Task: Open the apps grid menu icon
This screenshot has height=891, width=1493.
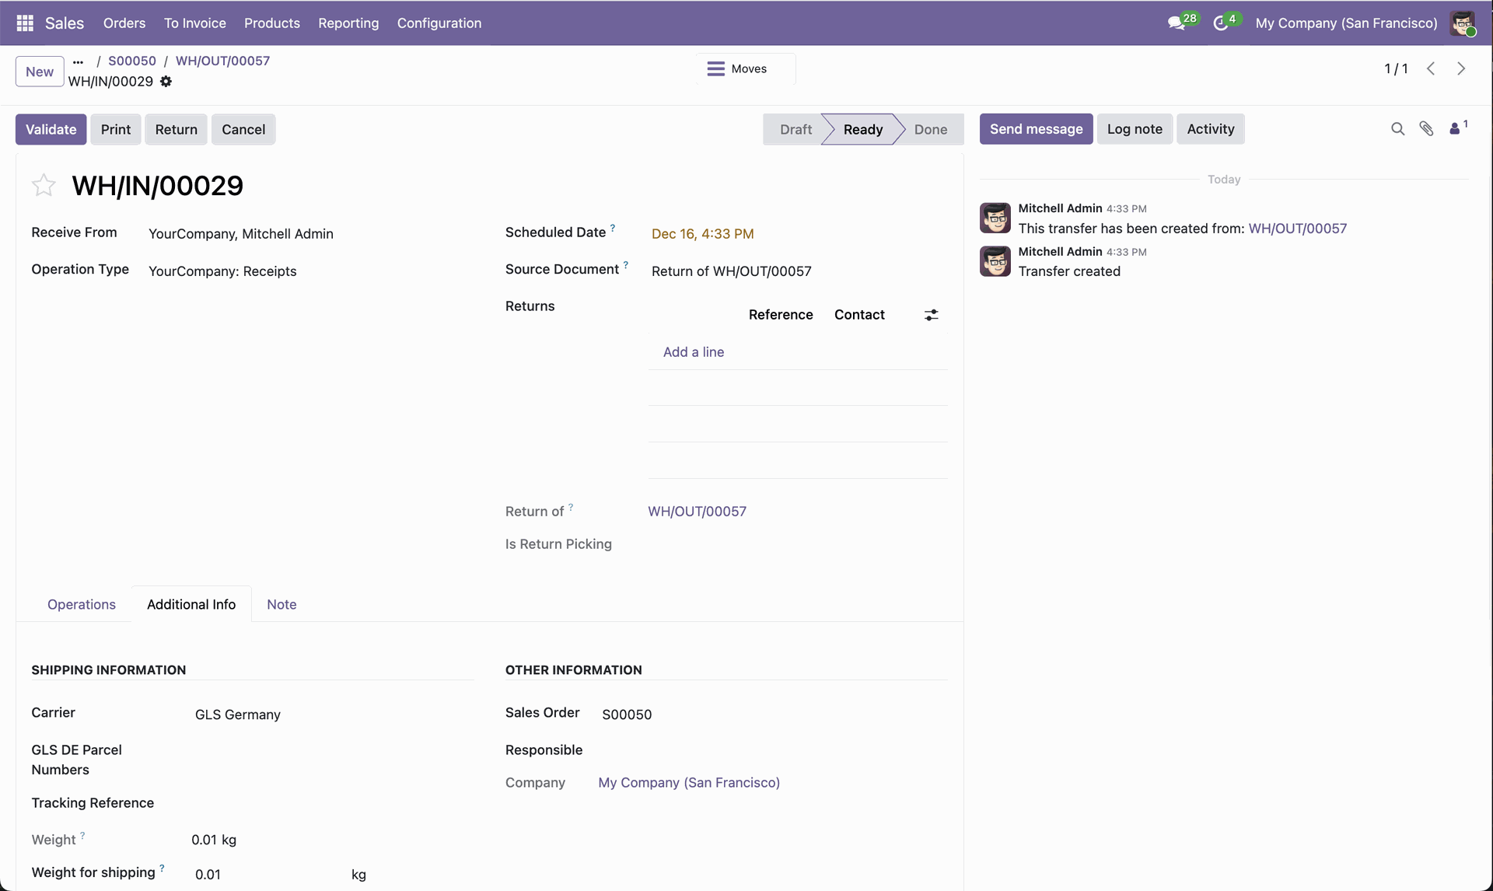Action: click(24, 23)
